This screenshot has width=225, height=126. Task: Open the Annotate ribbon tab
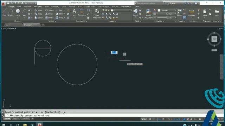click(x=27, y=7)
